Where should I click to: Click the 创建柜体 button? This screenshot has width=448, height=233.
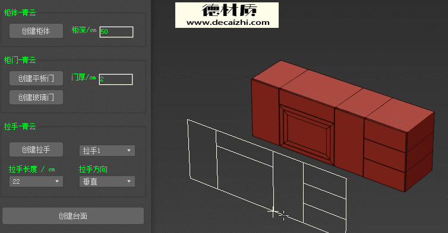click(x=36, y=31)
